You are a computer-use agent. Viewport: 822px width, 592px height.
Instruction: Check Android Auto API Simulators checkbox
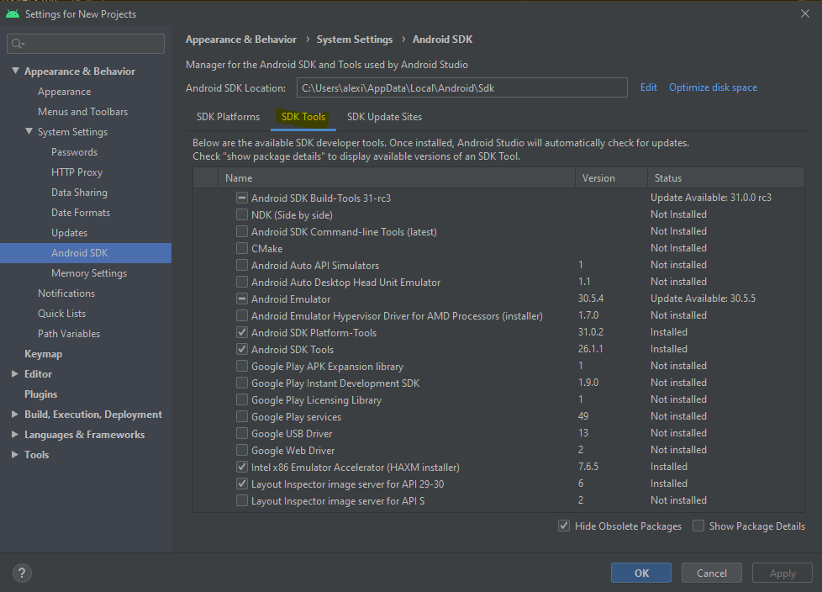coord(242,265)
